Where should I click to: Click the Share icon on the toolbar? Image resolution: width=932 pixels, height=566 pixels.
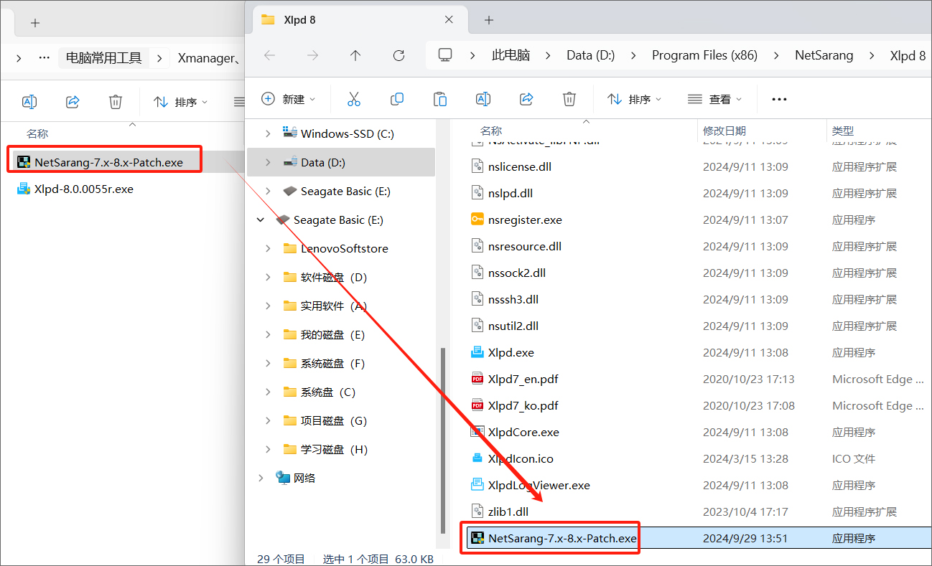pos(526,99)
